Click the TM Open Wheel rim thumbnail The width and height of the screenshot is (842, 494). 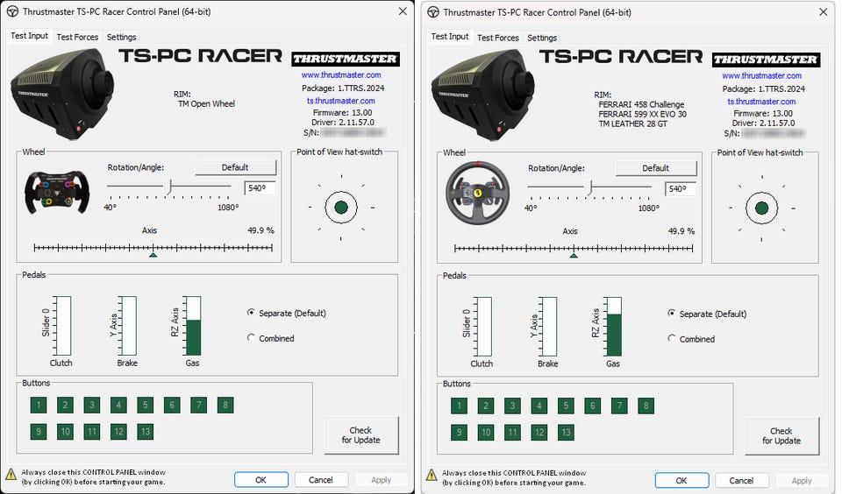pos(57,192)
